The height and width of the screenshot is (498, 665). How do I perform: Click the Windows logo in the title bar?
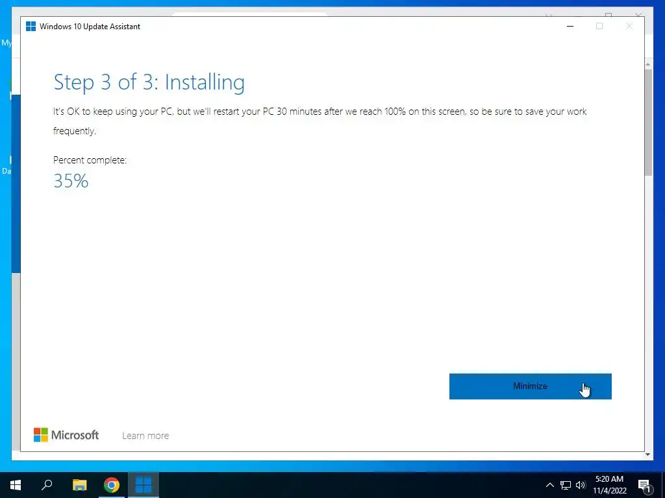tap(31, 26)
